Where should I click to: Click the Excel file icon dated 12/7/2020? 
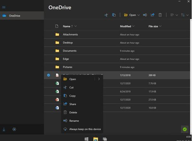pos(57,83)
